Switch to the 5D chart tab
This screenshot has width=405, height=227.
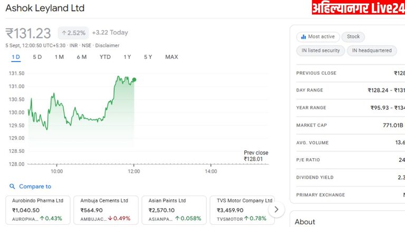pos(37,57)
